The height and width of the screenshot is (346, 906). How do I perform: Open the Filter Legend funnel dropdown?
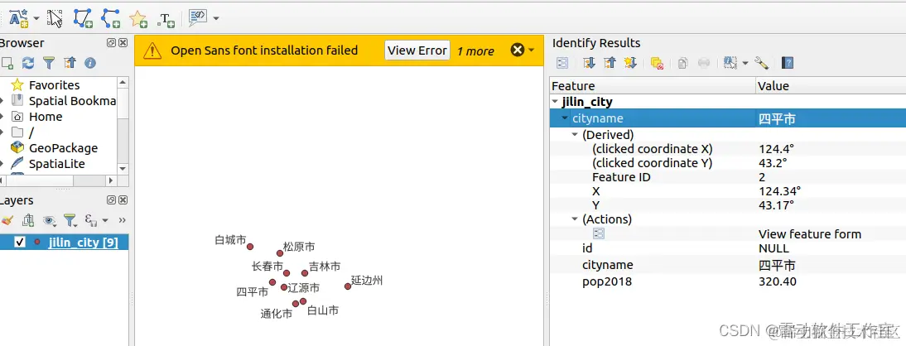click(70, 220)
